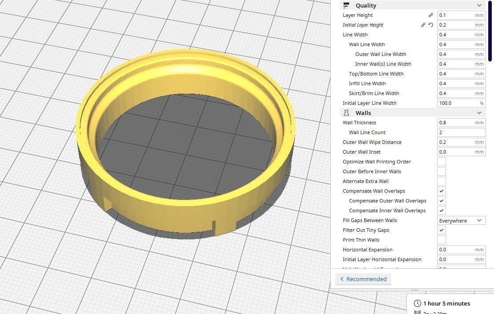Screen dimensions: 494x314
Task: Click the link icon beside Layer Height
Action: pyautogui.click(x=431, y=15)
